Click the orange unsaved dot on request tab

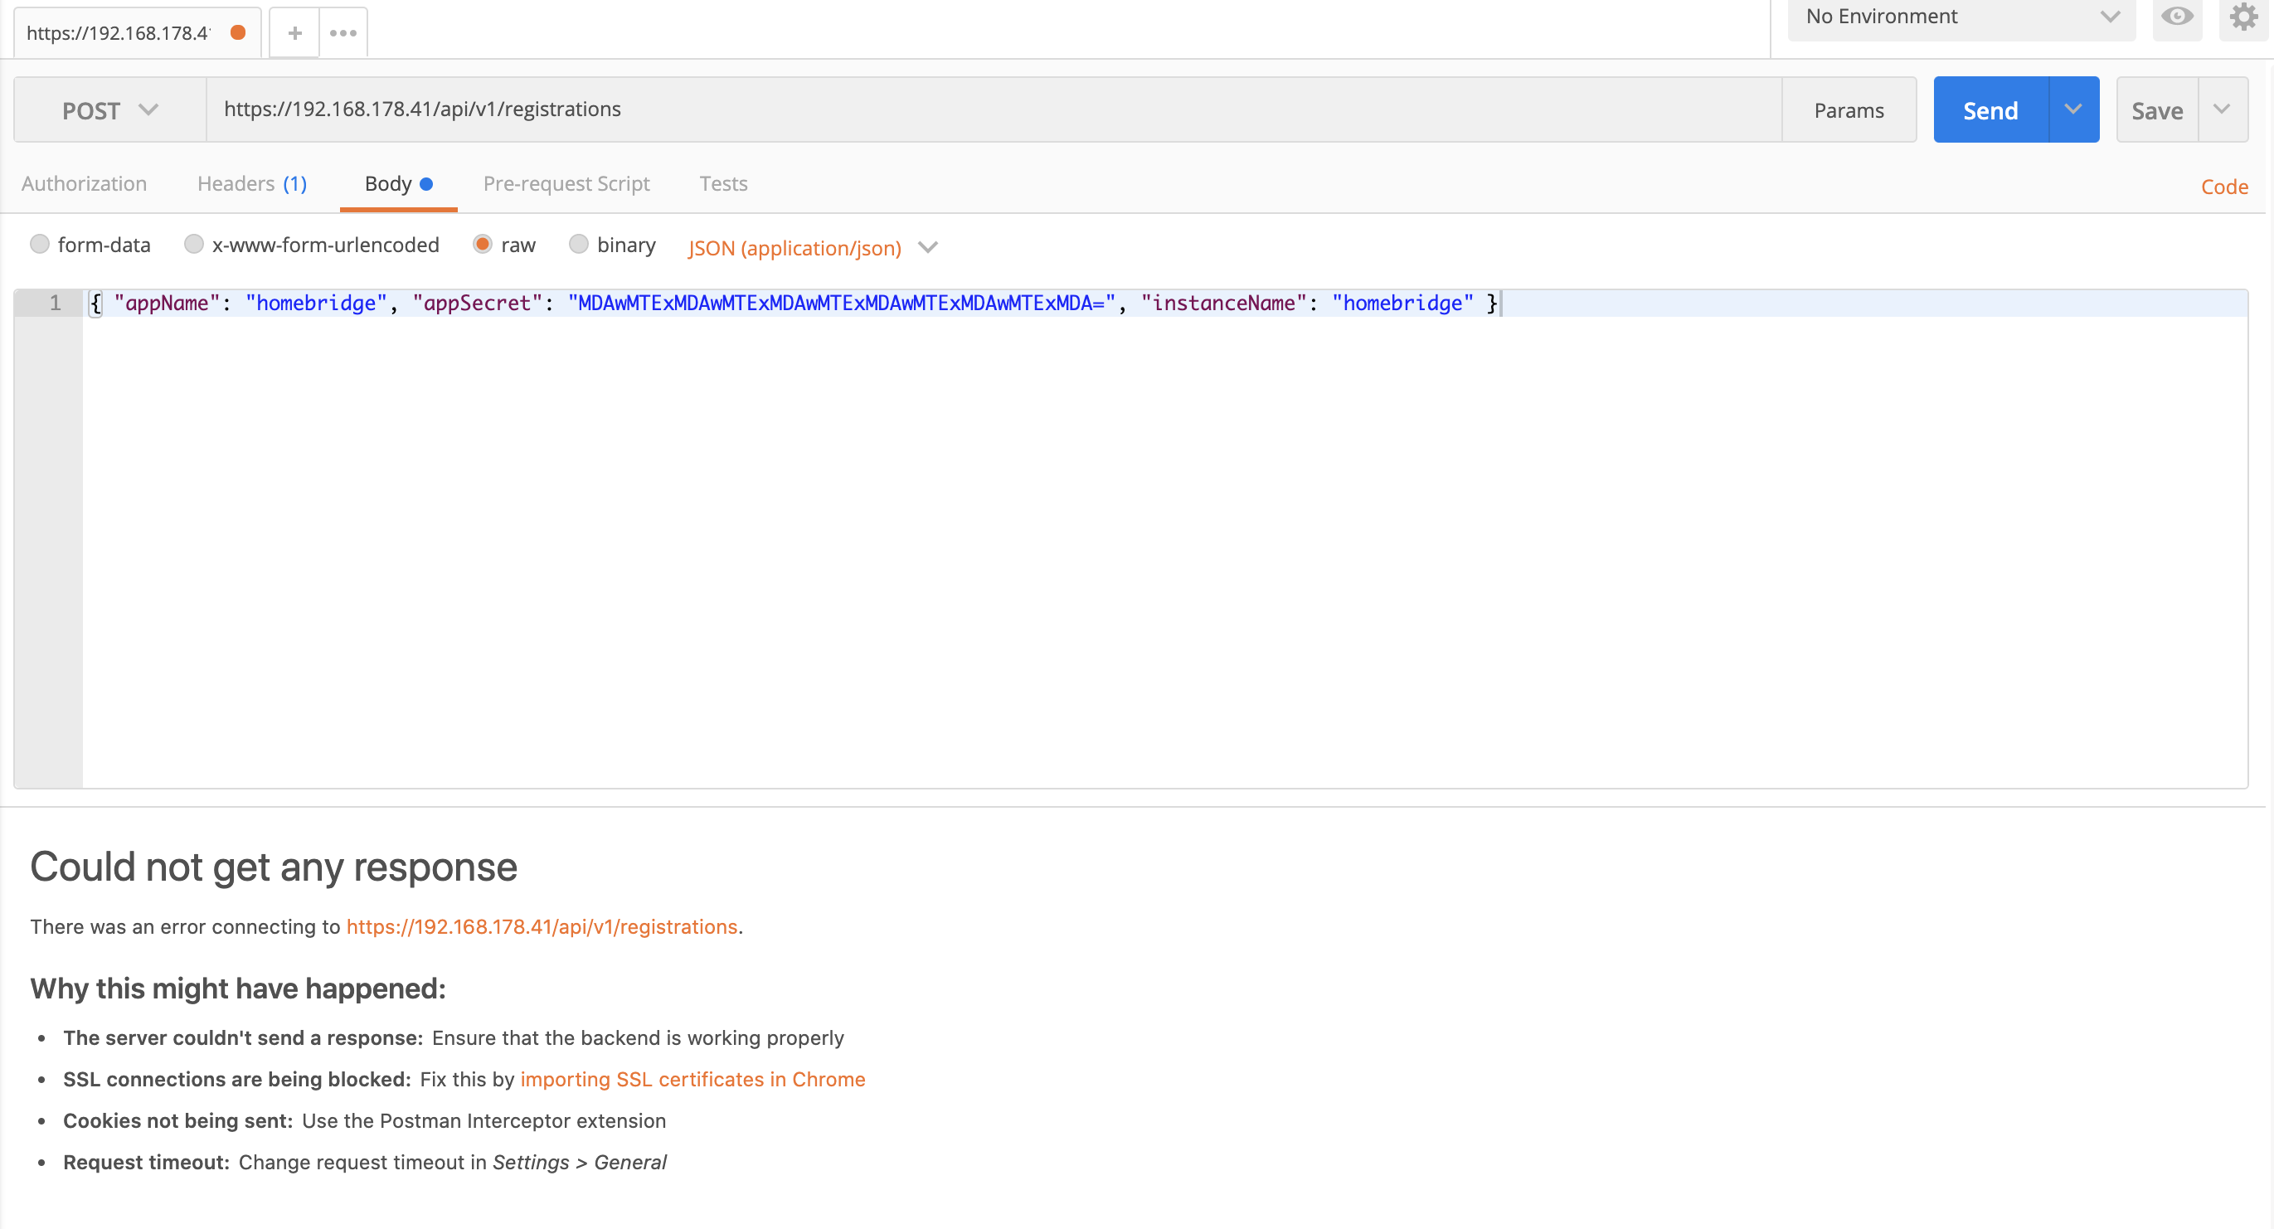point(237,32)
